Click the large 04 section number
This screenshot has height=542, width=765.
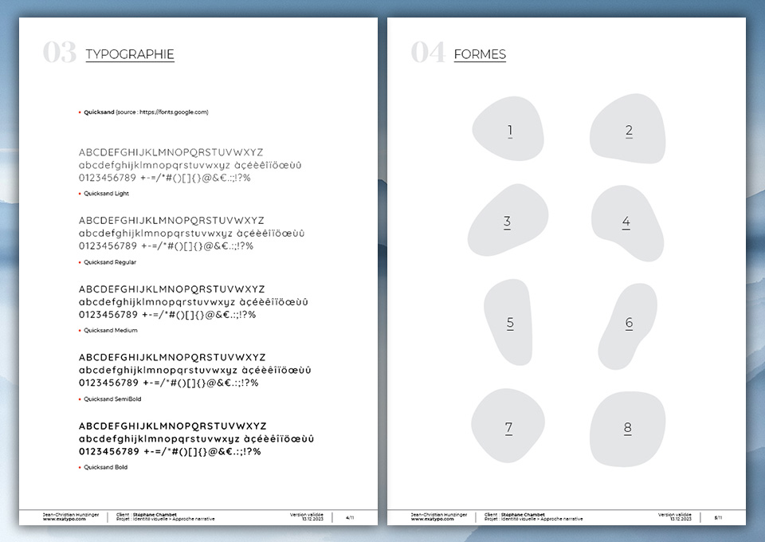click(x=428, y=52)
